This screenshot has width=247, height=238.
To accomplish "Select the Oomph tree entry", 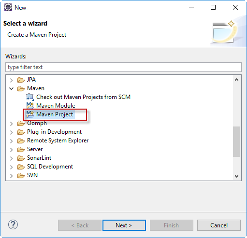I will [37, 123].
